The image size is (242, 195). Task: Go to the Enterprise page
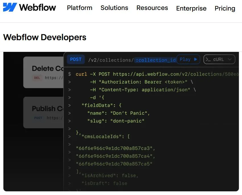(x=191, y=9)
